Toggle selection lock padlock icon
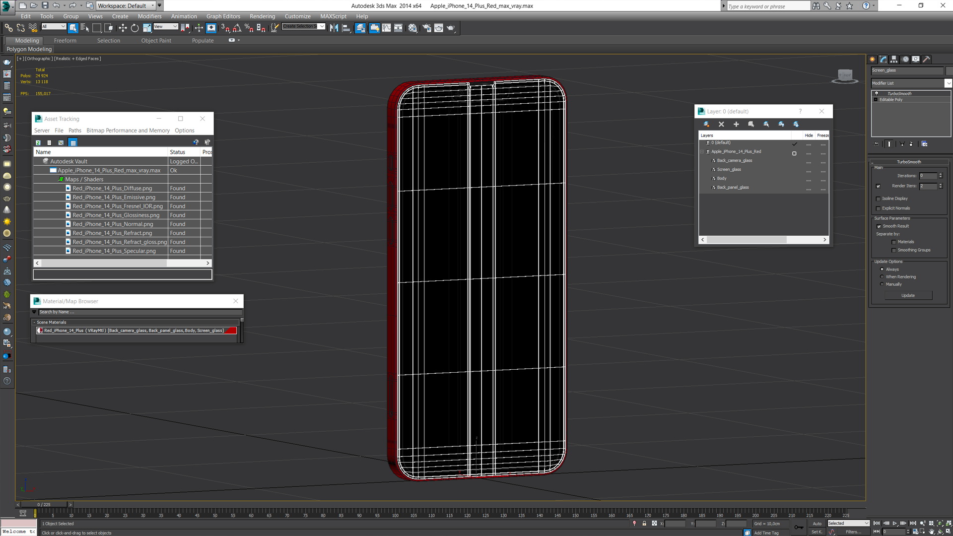953x536 pixels. [x=644, y=524]
